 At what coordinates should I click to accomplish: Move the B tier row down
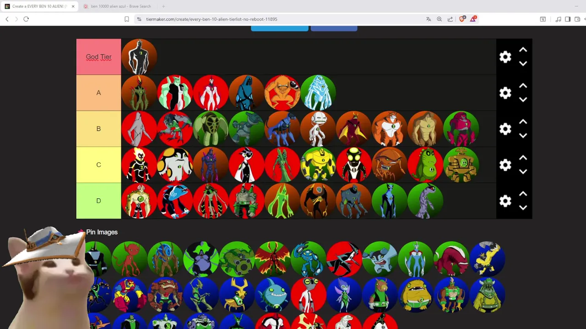pyautogui.click(x=523, y=136)
